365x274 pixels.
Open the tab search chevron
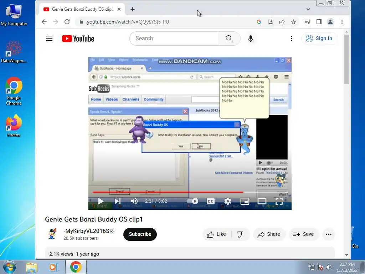pos(308,9)
